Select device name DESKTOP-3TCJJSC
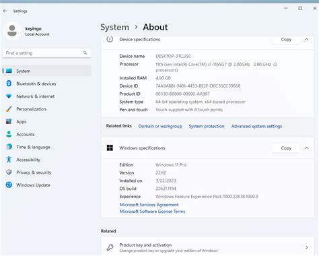This screenshot has width=319, height=256. point(174,56)
